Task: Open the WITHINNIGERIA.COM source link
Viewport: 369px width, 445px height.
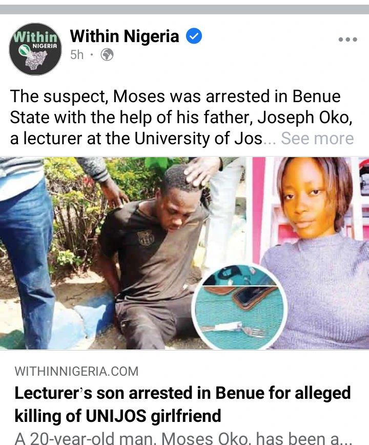Action: tap(76, 371)
